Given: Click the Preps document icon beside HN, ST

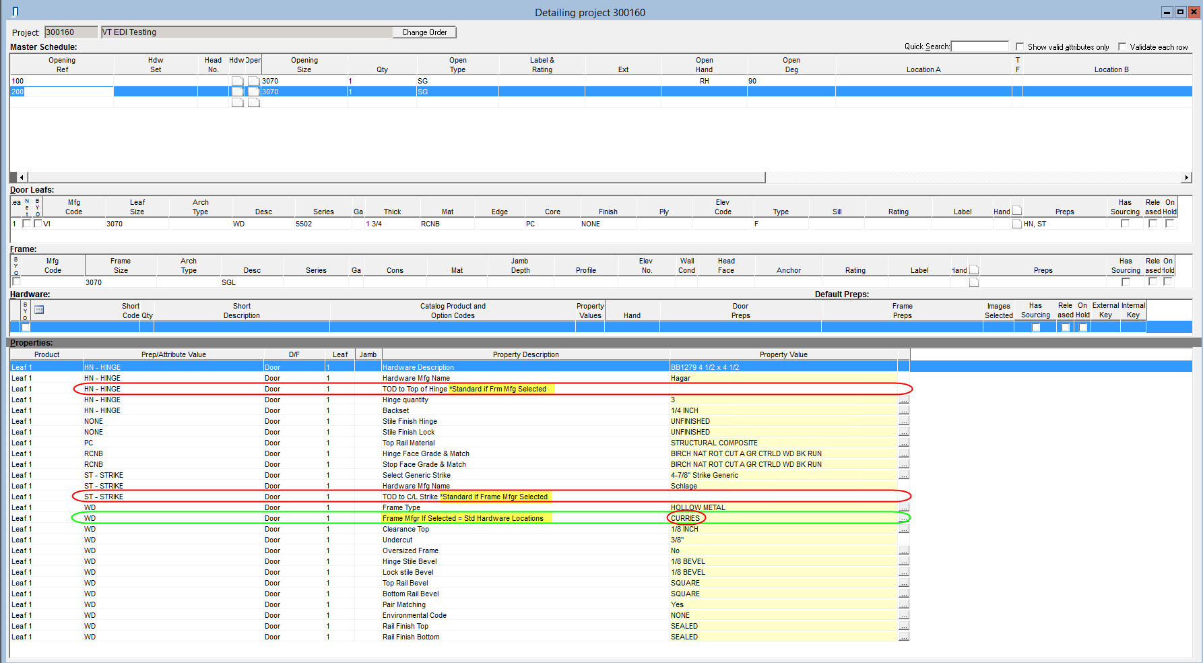Looking at the screenshot, I should pyautogui.click(x=1016, y=224).
